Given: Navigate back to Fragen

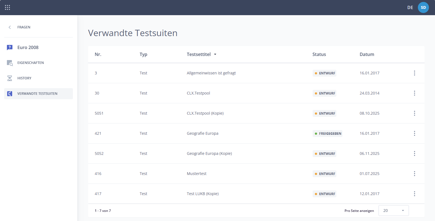Looking at the screenshot, I should pos(24,27).
